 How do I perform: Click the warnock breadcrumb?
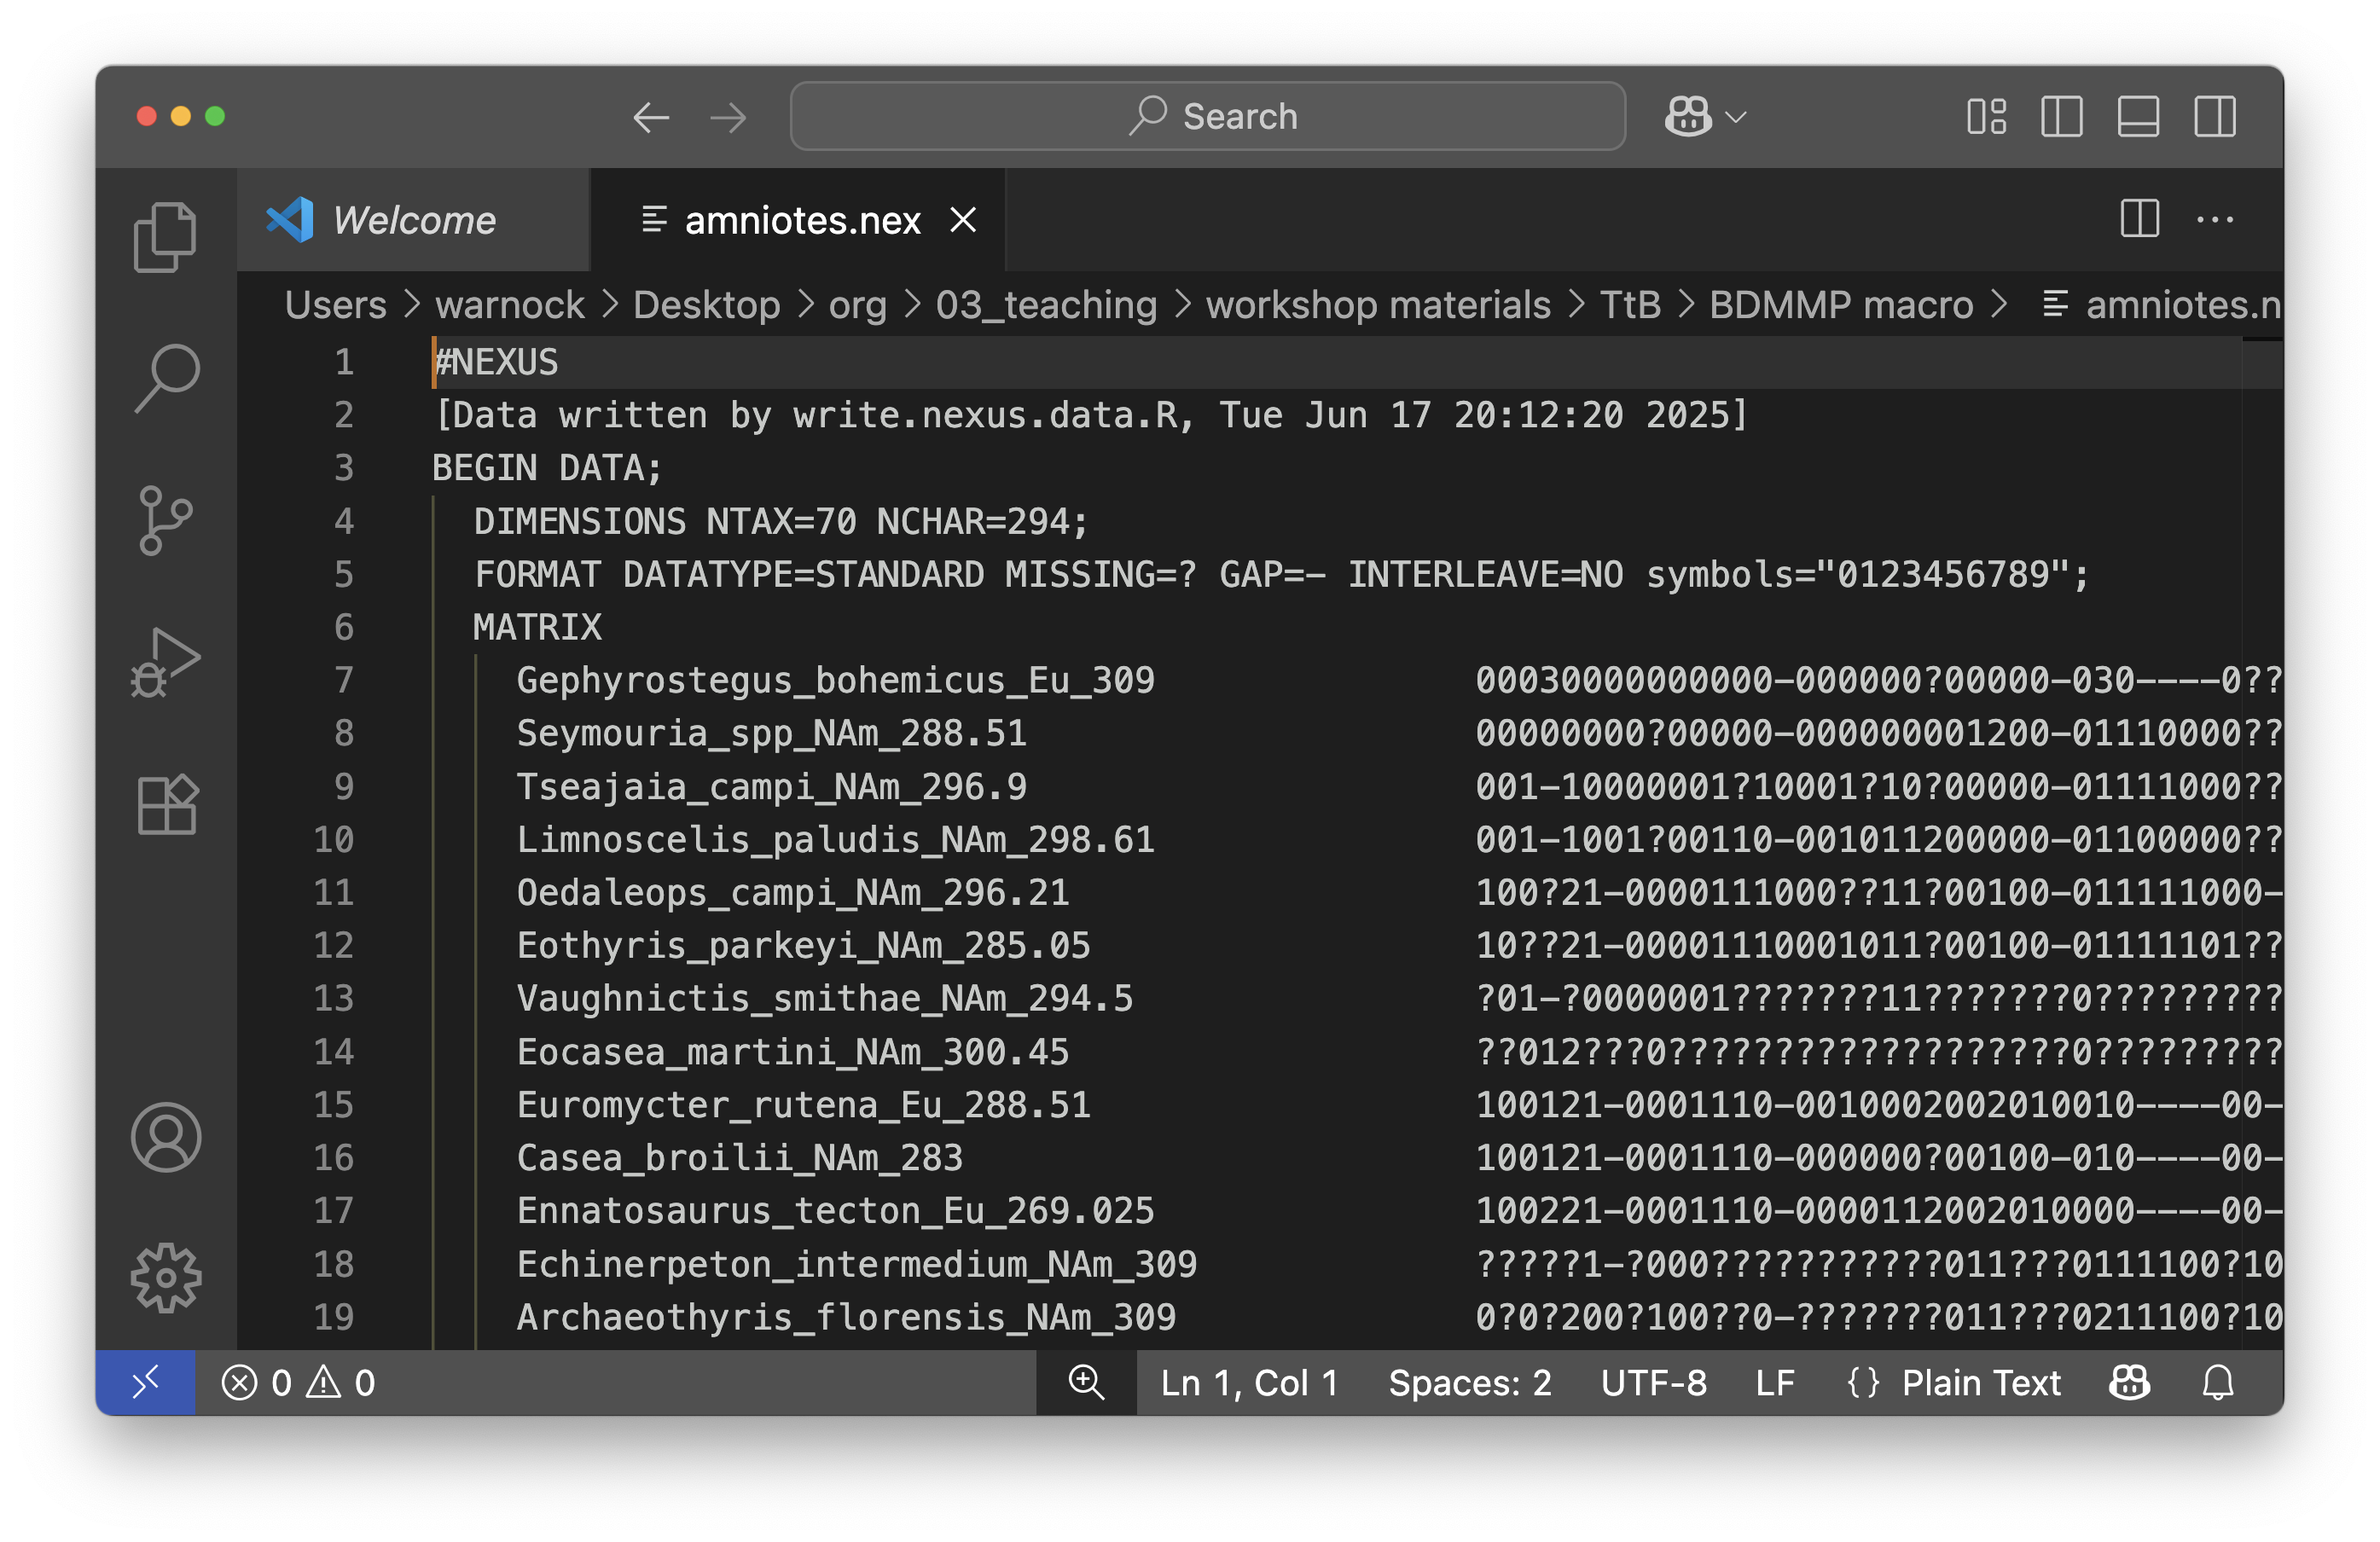(510, 304)
